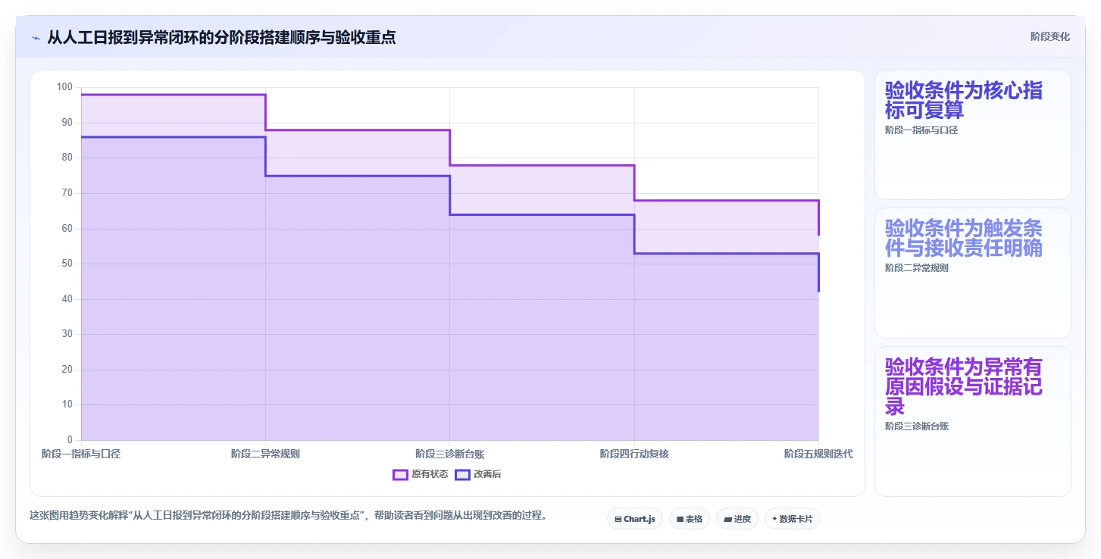Click the 数据卡片 tag
The width and height of the screenshot is (1101, 559).
click(x=792, y=519)
